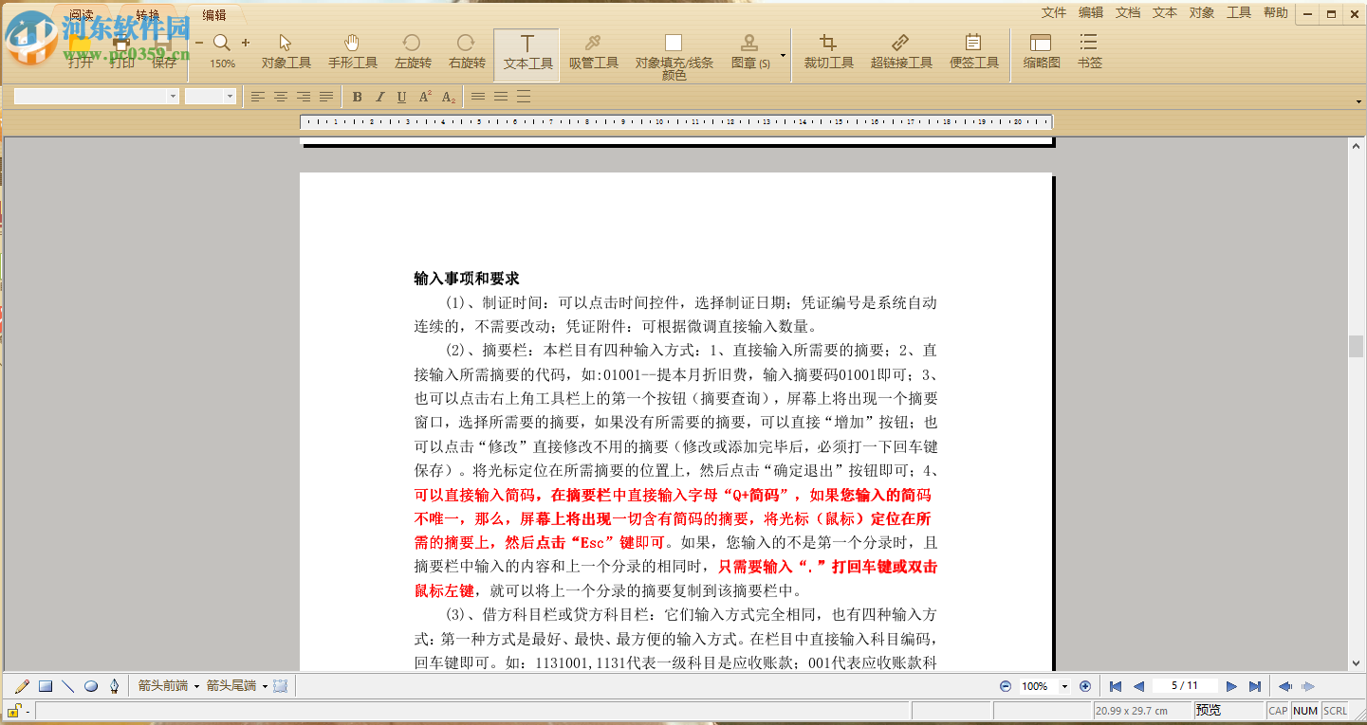Select the ellipse shape tool
Screen dimensions: 1367x725
point(90,685)
